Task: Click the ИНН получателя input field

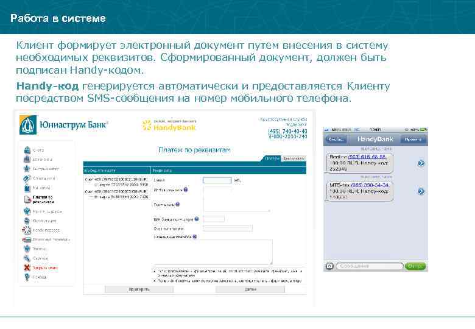Action: coord(217,190)
